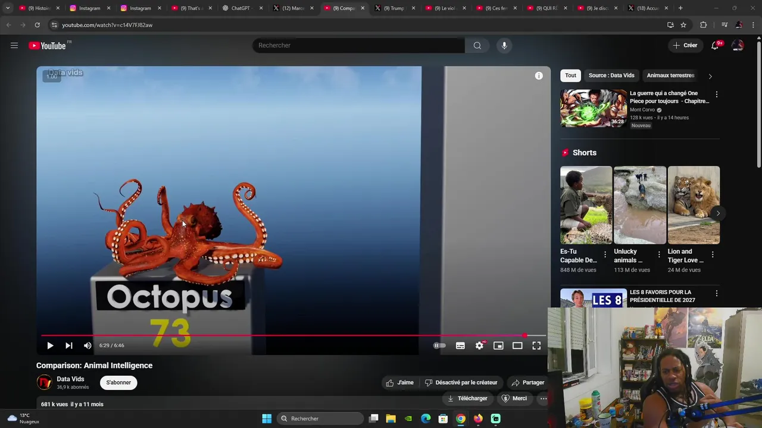Show next Shorts with the arrow
Screen dimensions: 762x428
[718, 213]
